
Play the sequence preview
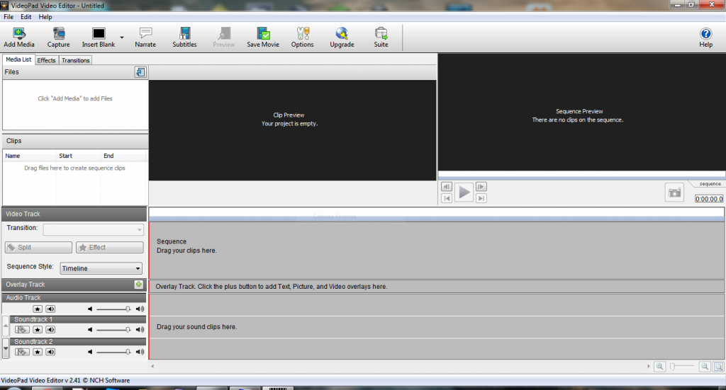(x=464, y=193)
